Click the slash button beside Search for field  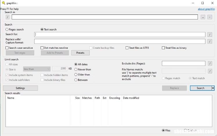210,35
